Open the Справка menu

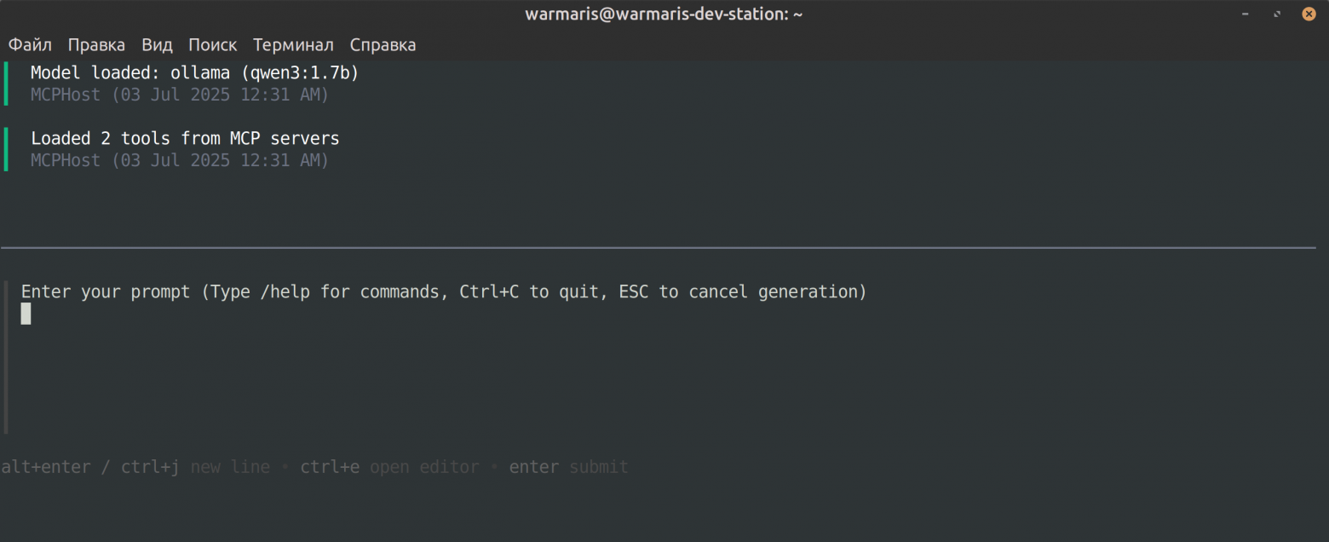pyautogui.click(x=383, y=45)
